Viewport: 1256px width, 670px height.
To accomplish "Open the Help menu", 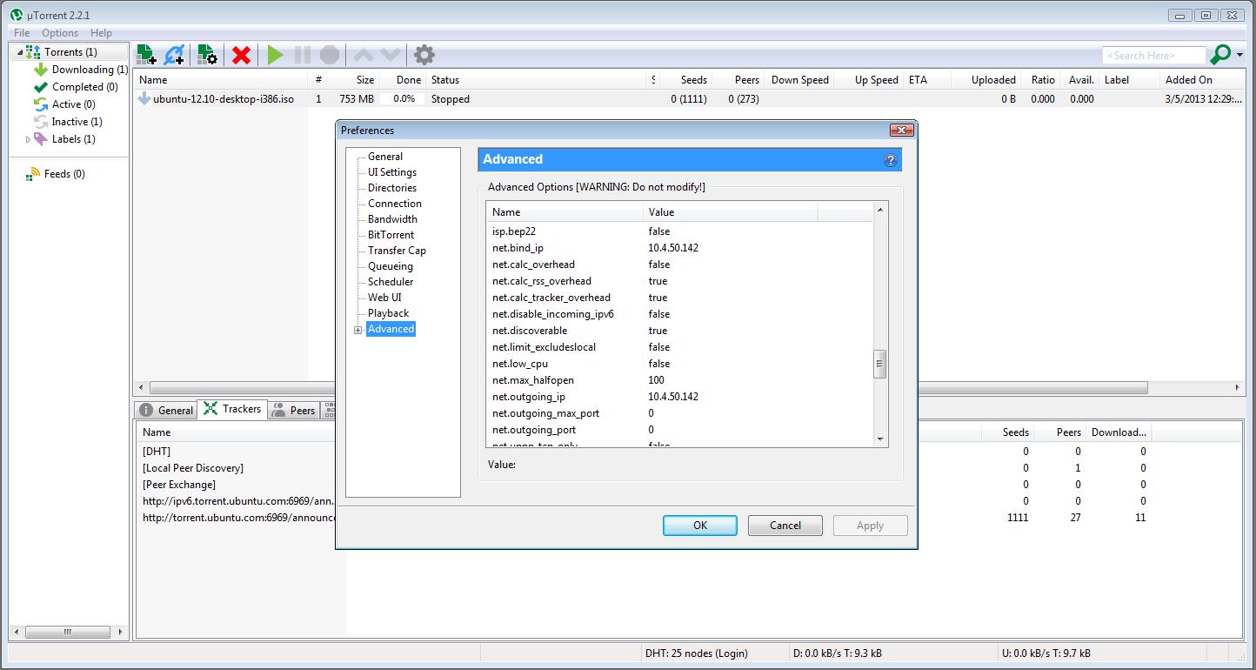I will pyautogui.click(x=101, y=33).
